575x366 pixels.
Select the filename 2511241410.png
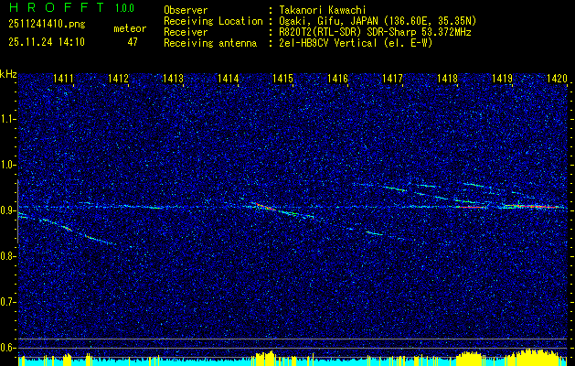click(x=47, y=24)
